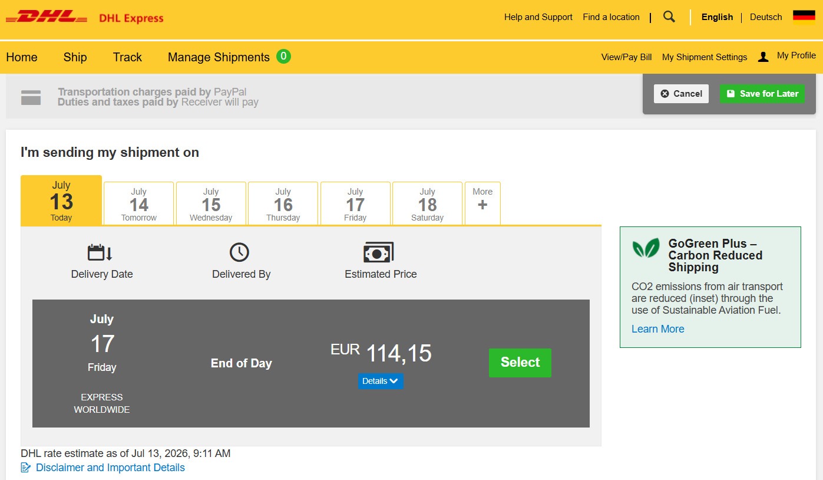
Task: Open Find a location link
Action: 612,17
